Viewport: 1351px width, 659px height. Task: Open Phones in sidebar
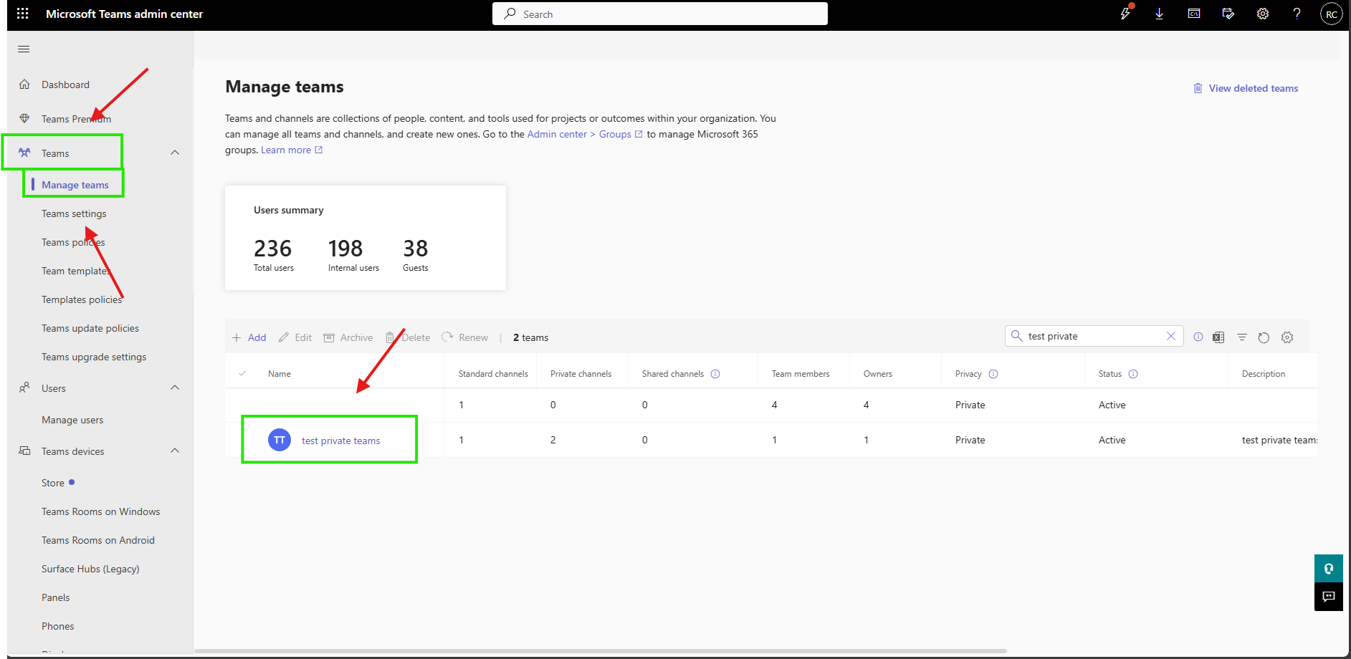pyautogui.click(x=58, y=626)
